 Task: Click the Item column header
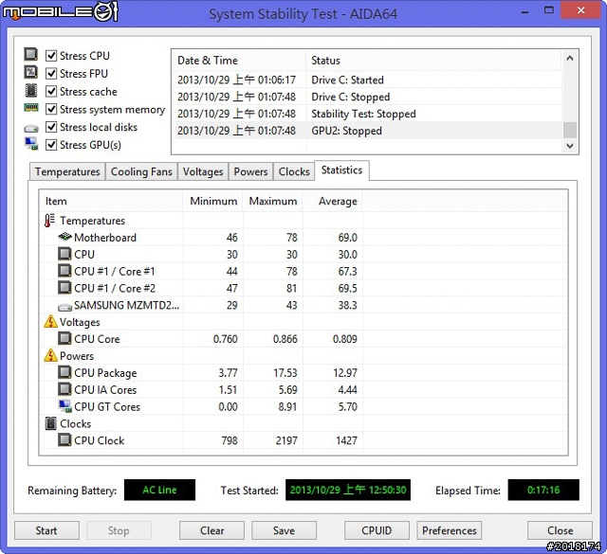(x=112, y=201)
